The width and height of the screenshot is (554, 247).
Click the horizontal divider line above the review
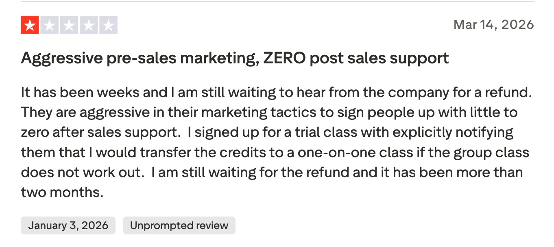click(277, 1)
